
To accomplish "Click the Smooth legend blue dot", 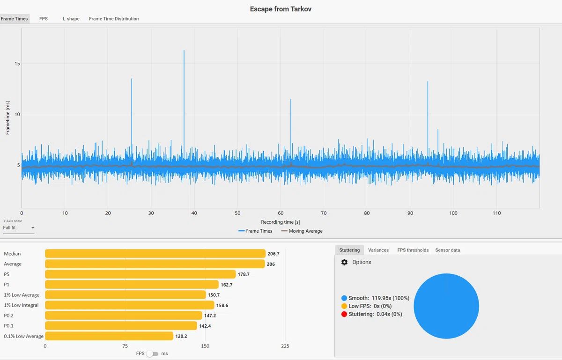I will [344, 298].
